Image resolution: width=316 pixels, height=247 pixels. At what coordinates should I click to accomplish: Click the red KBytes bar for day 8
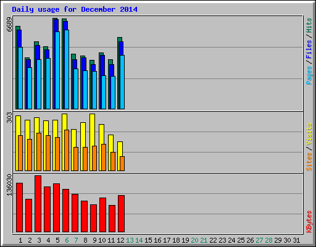[84, 216]
